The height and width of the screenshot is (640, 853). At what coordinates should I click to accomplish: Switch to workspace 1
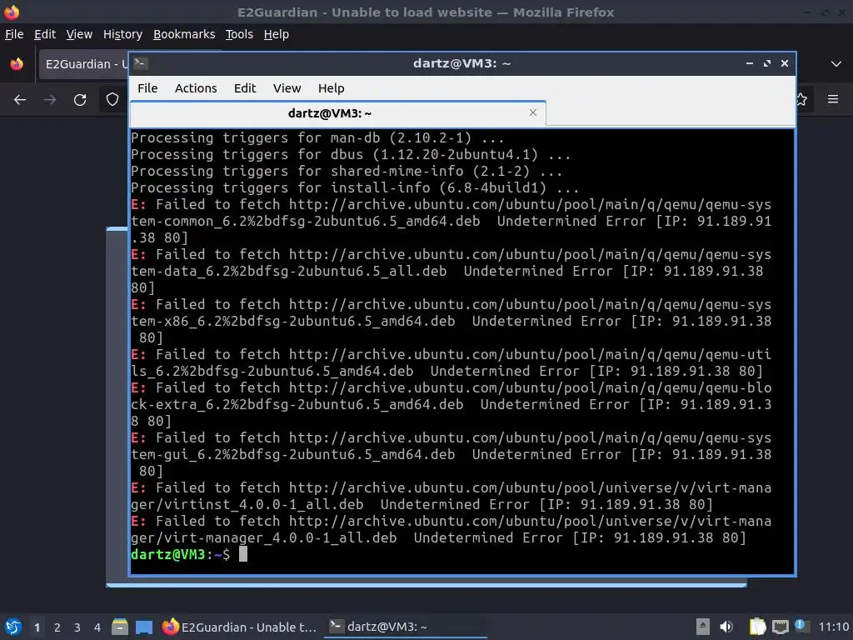click(37, 627)
